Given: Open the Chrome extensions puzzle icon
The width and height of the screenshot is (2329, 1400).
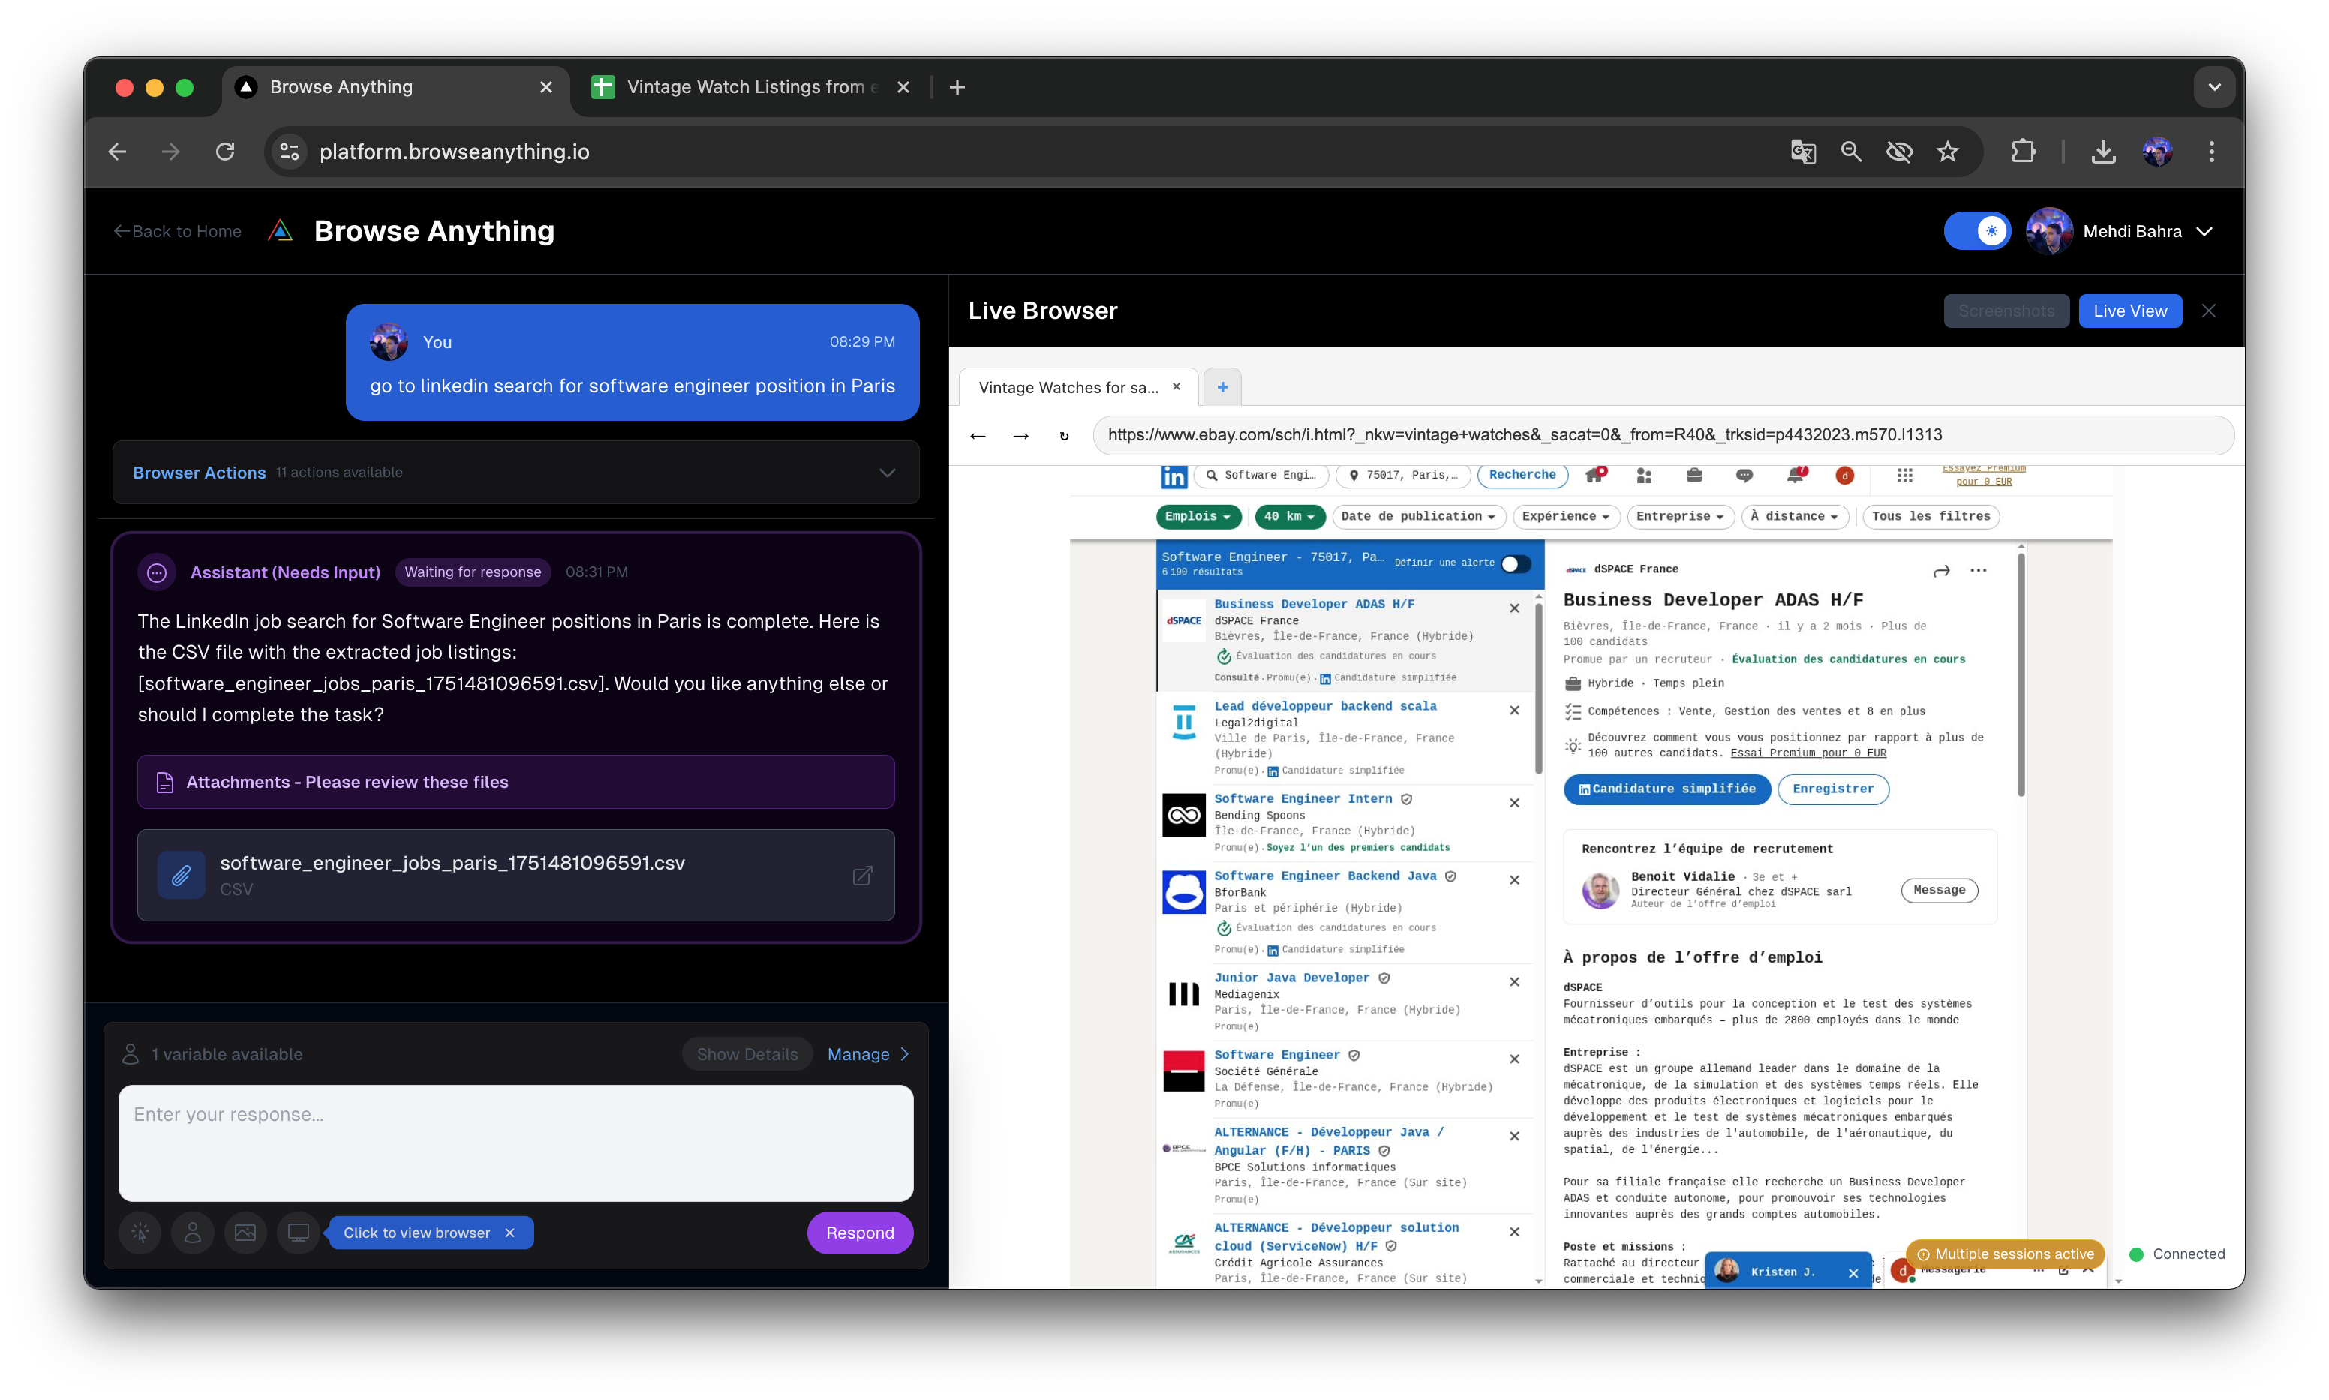Looking at the screenshot, I should click(x=2024, y=151).
